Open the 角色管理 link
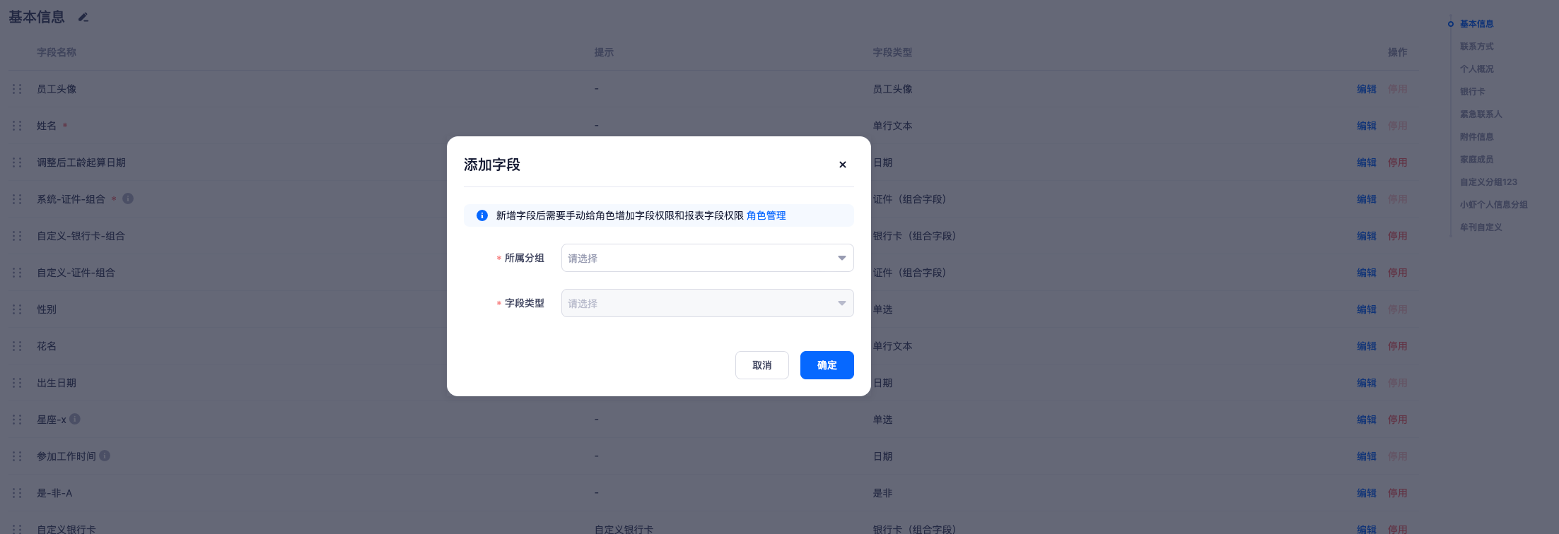The image size is (1559, 534). point(766,215)
